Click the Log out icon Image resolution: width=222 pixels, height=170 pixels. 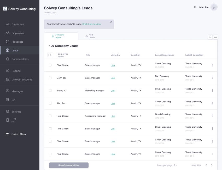pos(8,120)
